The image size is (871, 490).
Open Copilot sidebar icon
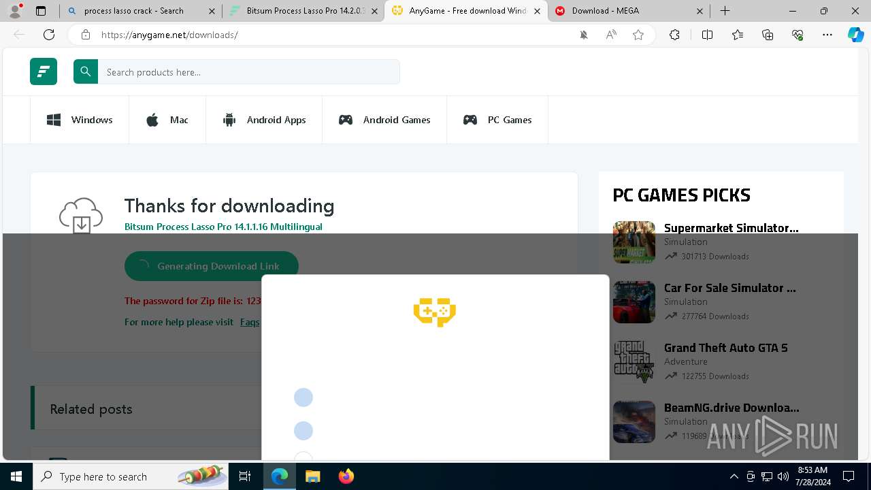(x=855, y=35)
